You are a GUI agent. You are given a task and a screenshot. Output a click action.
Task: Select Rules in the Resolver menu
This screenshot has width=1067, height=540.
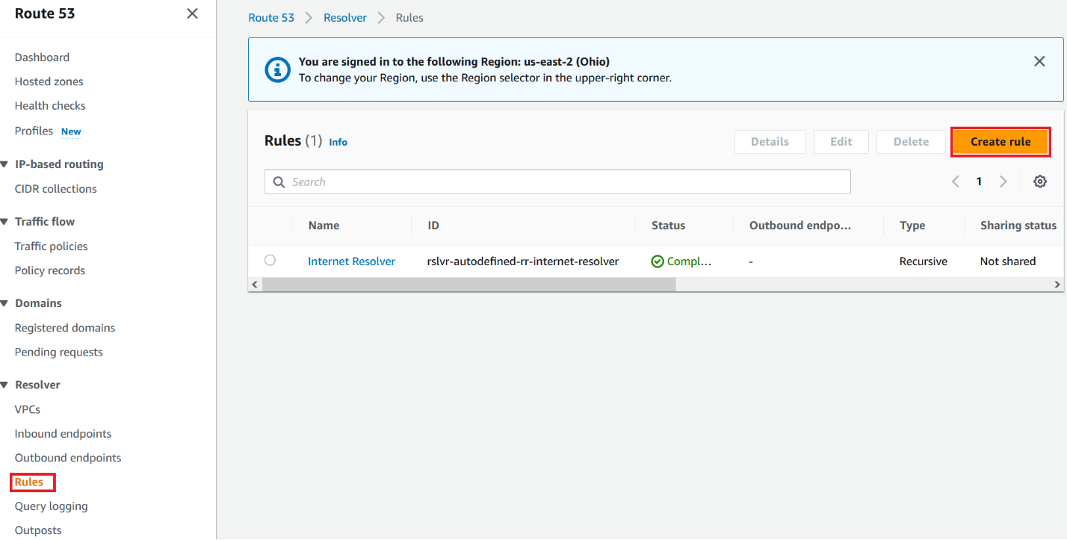29,482
